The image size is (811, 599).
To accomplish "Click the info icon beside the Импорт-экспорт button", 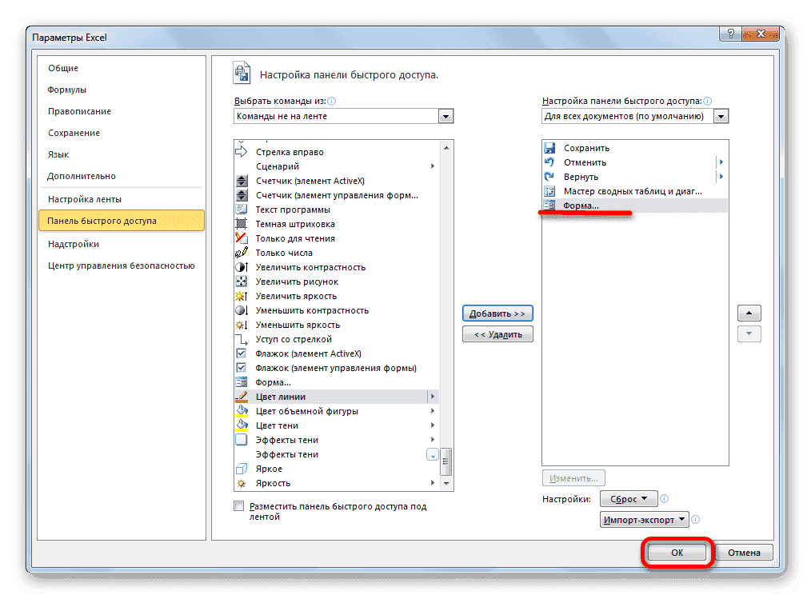I will pyautogui.click(x=696, y=519).
